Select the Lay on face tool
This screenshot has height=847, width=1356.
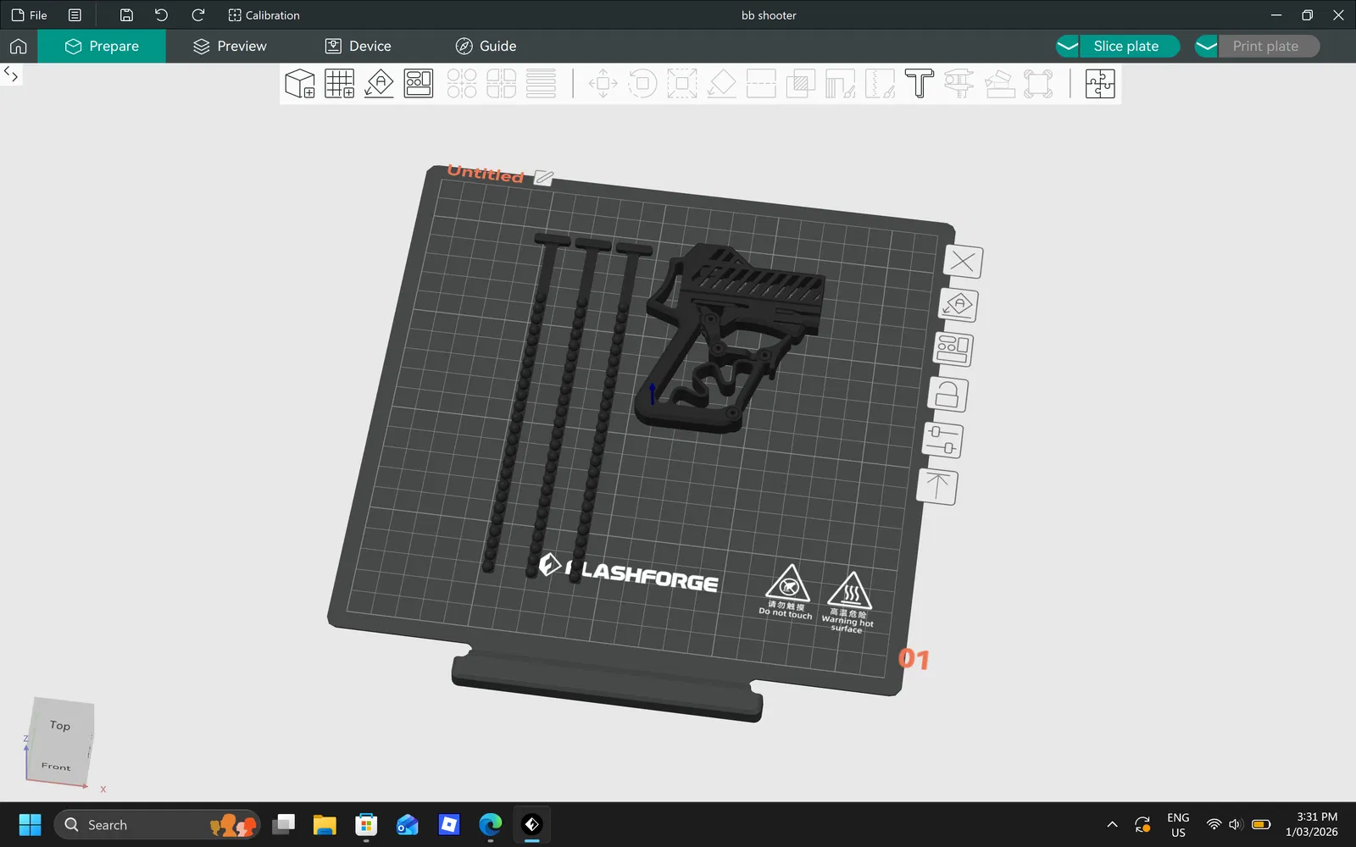tap(721, 83)
